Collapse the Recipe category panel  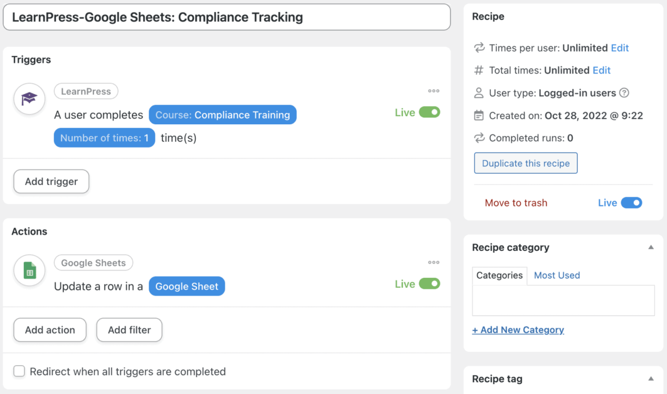651,247
